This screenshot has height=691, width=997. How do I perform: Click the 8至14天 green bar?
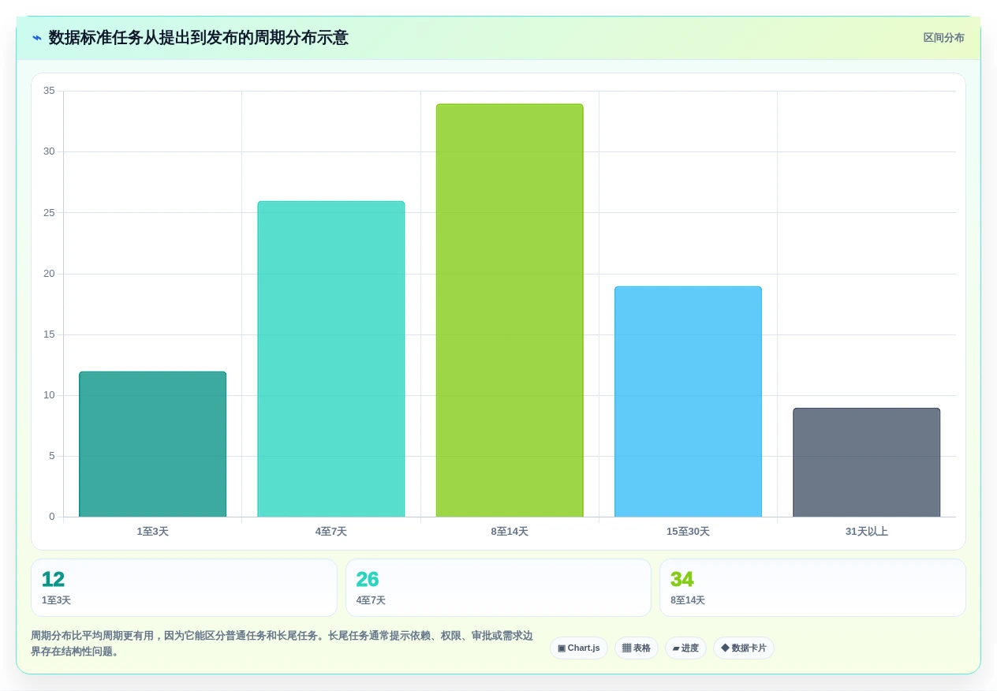pyautogui.click(x=510, y=311)
